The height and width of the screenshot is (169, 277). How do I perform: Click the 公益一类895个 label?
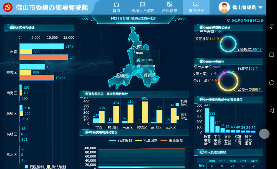(x=249, y=90)
